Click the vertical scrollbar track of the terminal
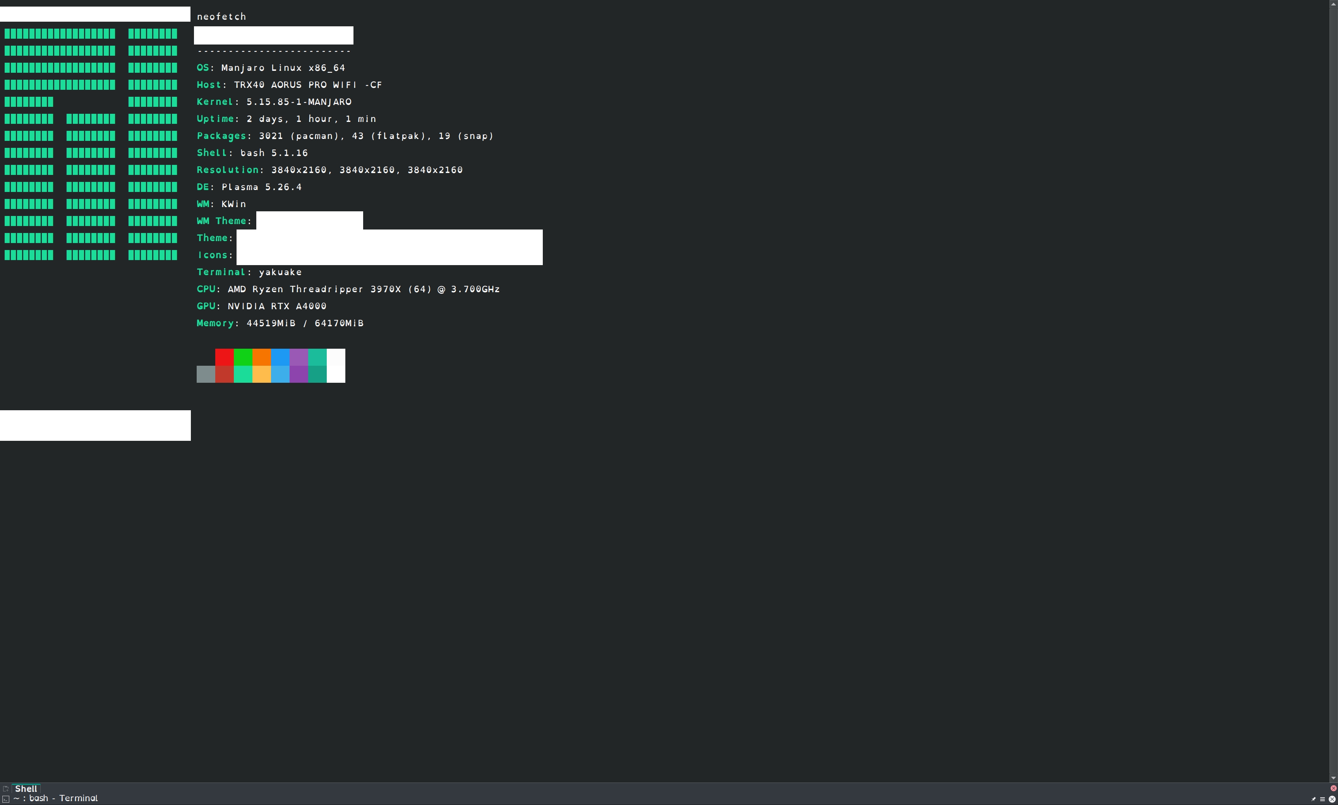The width and height of the screenshot is (1338, 805). [x=1334, y=391]
